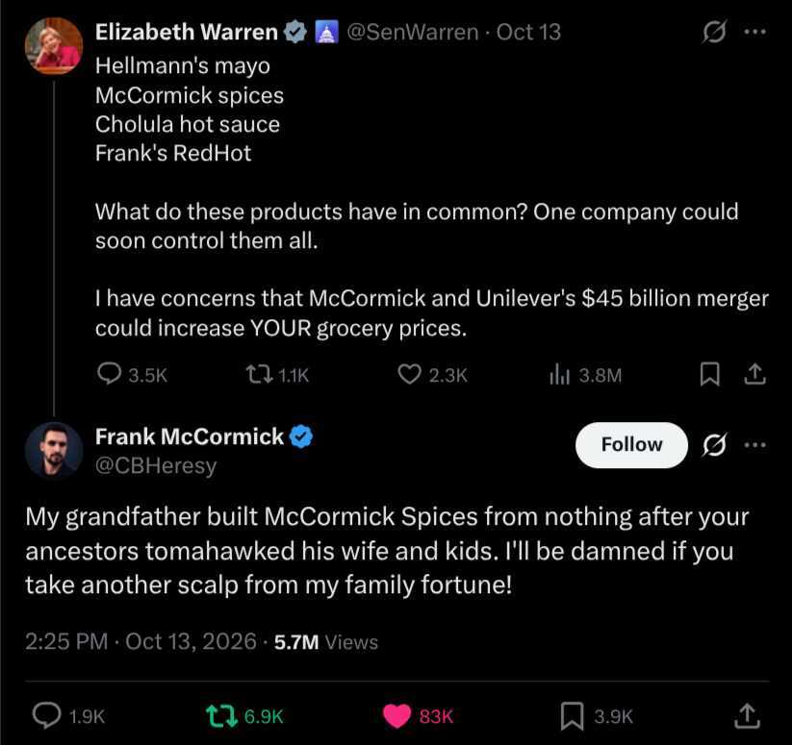Open Elizabeth Warren's profile picture
The image size is (792, 745).
pyautogui.click(x=54, y=46)
